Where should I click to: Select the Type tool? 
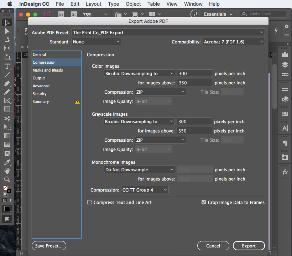(7, 66)
